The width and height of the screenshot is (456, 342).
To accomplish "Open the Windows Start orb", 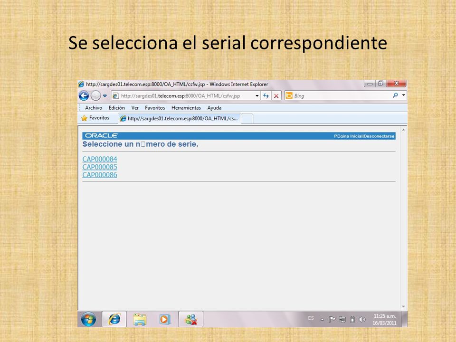I will tap(88, 319).
